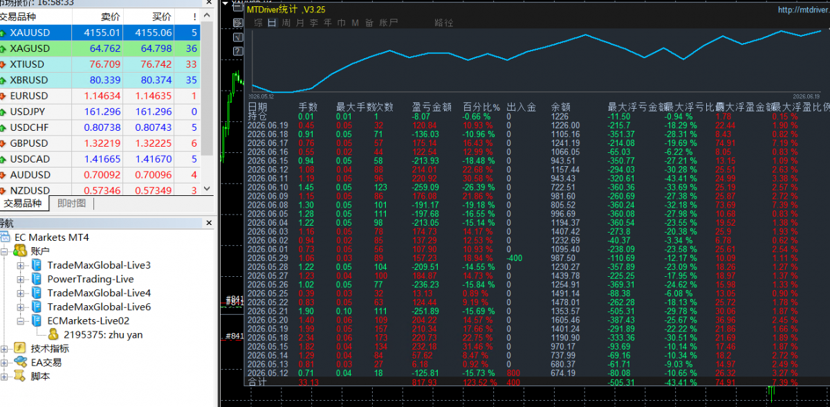830x407 pixels.
Task: Collapse the 账户 accounts tree node
Action: (x=5, y=251)
